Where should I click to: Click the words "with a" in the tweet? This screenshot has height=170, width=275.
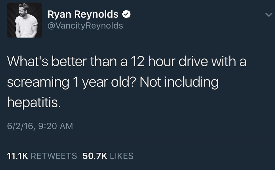tap(227, 62)
